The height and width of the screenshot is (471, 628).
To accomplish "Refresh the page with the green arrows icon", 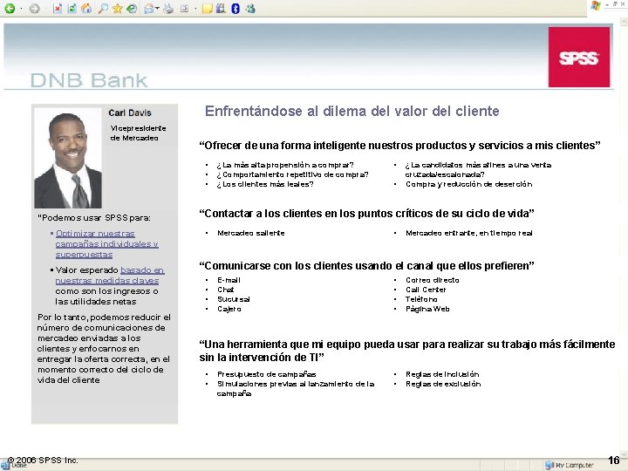I will coord(72,9).
